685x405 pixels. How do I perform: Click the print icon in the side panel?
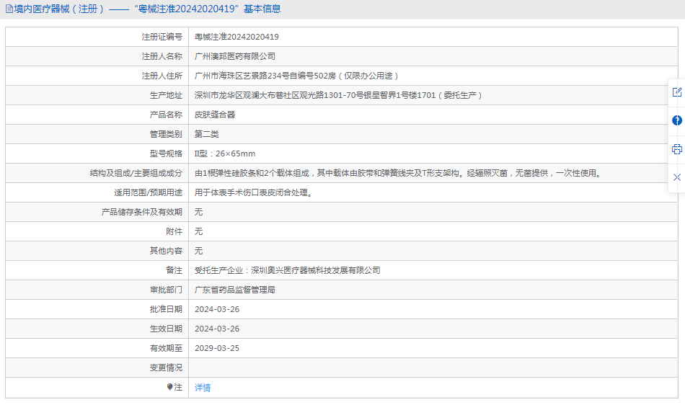(676, 149)
